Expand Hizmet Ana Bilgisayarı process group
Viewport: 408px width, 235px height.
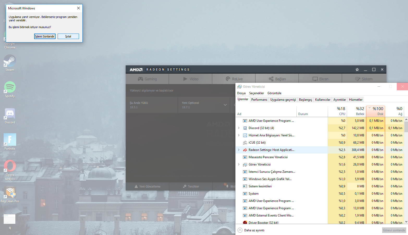(239, 135)
